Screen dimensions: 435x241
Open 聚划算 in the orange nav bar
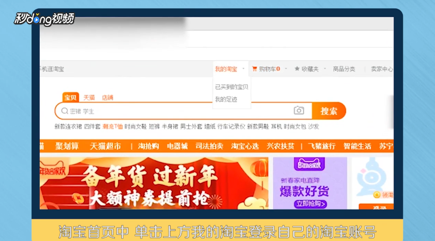(x=67, y=146)
